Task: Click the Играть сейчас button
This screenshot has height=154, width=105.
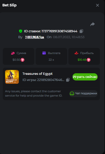Action: 85,77
